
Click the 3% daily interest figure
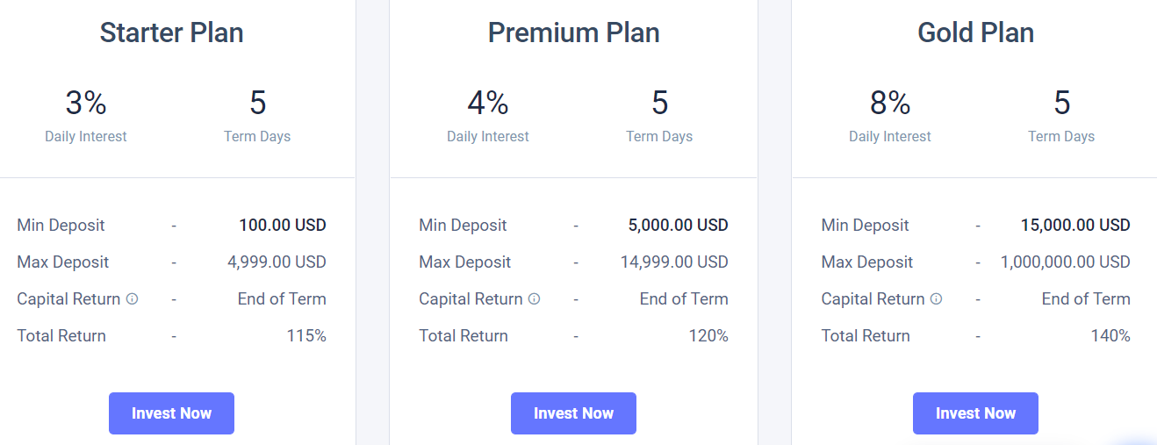[x=86, y=104]
